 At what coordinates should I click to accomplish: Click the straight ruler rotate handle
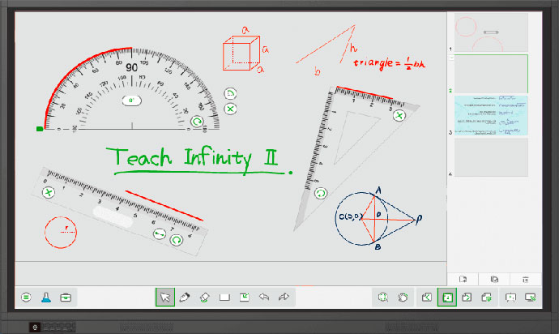coord(176,240)
